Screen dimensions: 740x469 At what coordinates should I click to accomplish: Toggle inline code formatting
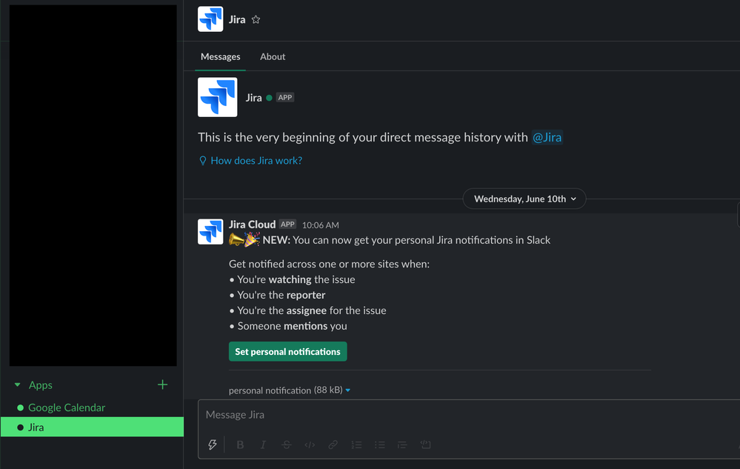[310, 445]
